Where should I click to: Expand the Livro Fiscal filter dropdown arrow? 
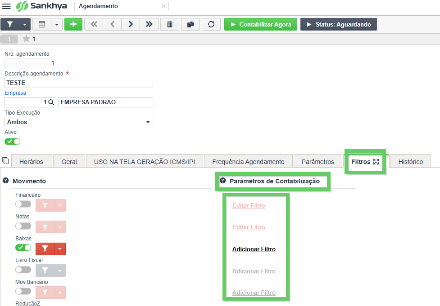pyautogui.click(x=60, y=271)
